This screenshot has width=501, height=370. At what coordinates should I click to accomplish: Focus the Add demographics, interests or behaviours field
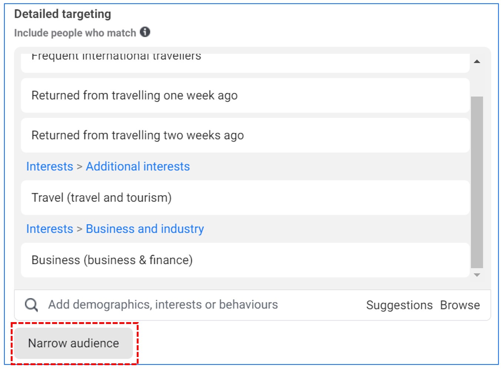tap(163, 305)
